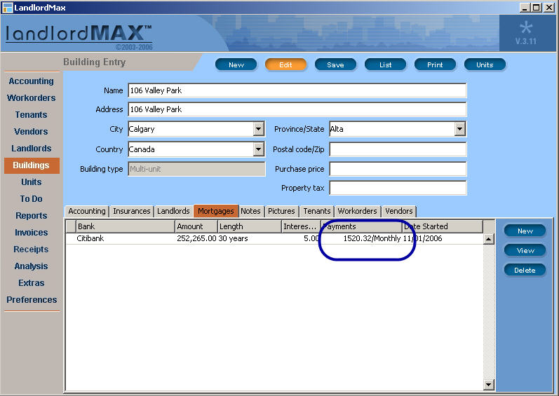Click the orange Edit button
Viewport: 559px width, 396px height.
pos(285,64)
